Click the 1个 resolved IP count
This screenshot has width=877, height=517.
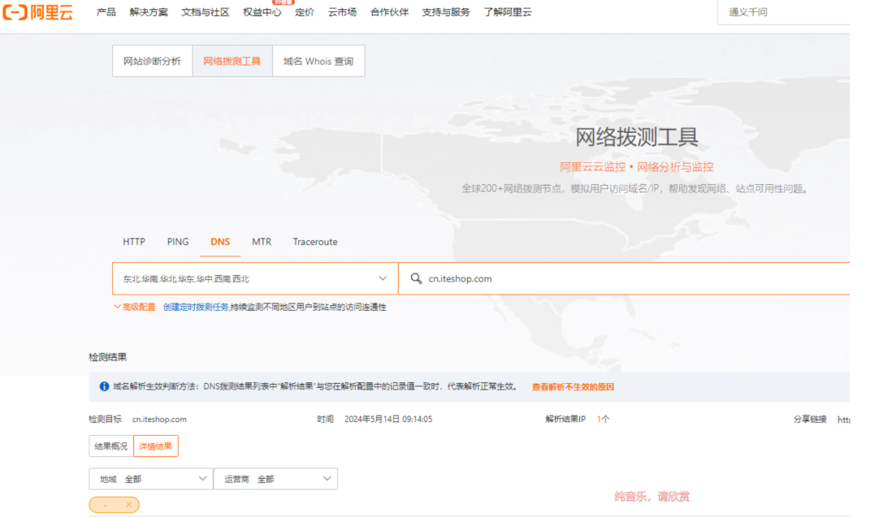pos(603,419)
